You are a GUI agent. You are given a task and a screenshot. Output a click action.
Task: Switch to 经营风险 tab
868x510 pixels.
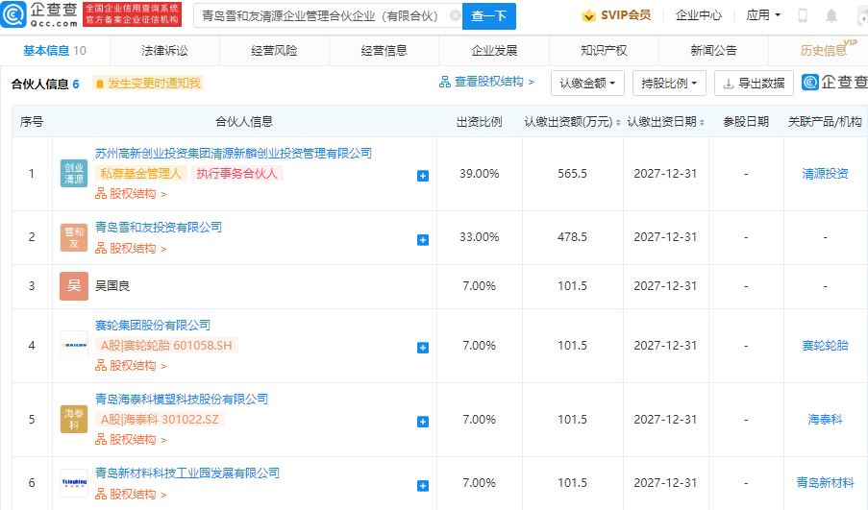(274, 51)
